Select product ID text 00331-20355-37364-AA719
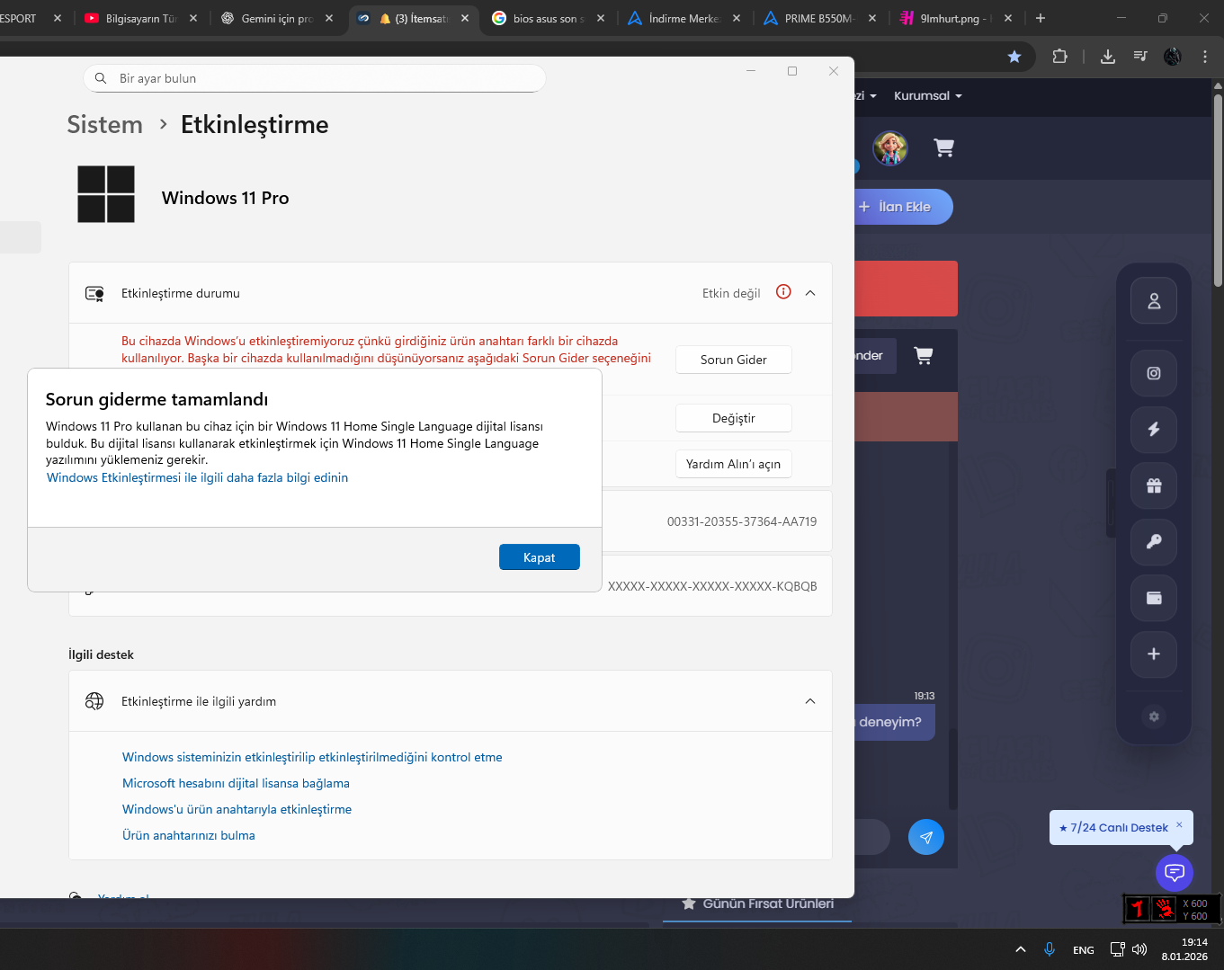 pyautogui.click(x=742, y=521)
